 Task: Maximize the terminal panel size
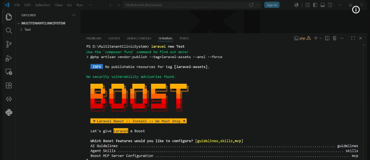click(x=353, y=38)
